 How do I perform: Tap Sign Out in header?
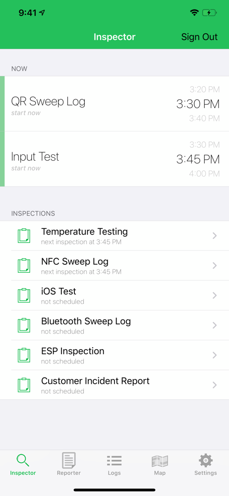coord(199,37)
